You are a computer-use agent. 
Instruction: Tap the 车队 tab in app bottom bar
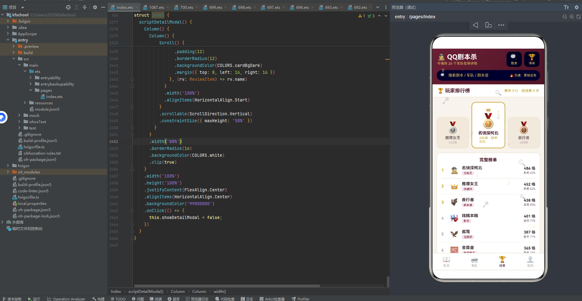tap(474, 262)
